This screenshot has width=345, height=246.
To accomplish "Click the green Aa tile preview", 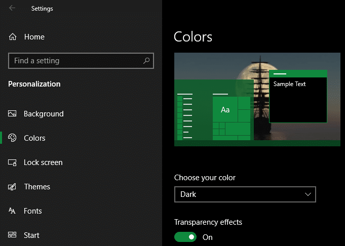I will coord(225,109).
